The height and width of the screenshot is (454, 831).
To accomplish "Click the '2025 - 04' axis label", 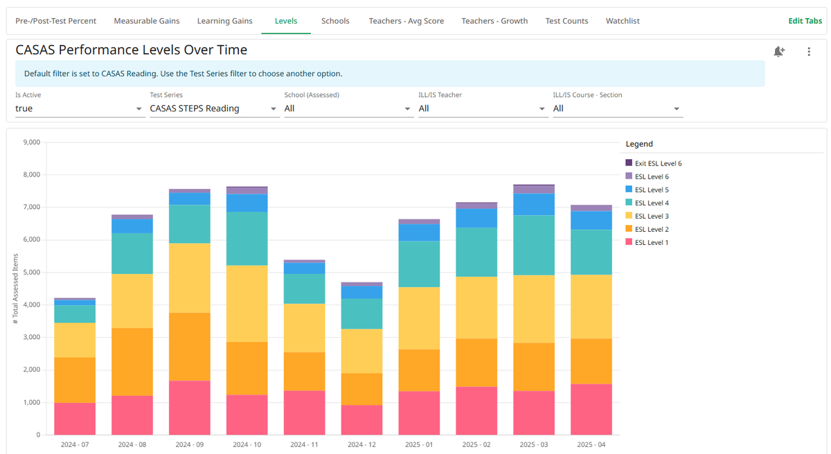I will (x=591, y=444).
